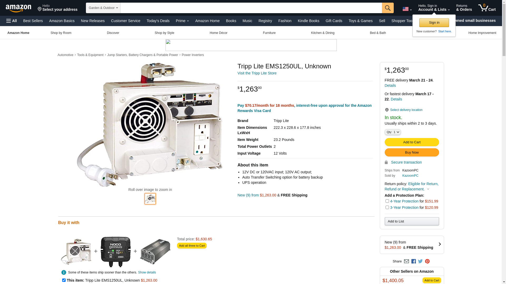
Task: Share via Twitter icon
Action: [x=420, y=261]
